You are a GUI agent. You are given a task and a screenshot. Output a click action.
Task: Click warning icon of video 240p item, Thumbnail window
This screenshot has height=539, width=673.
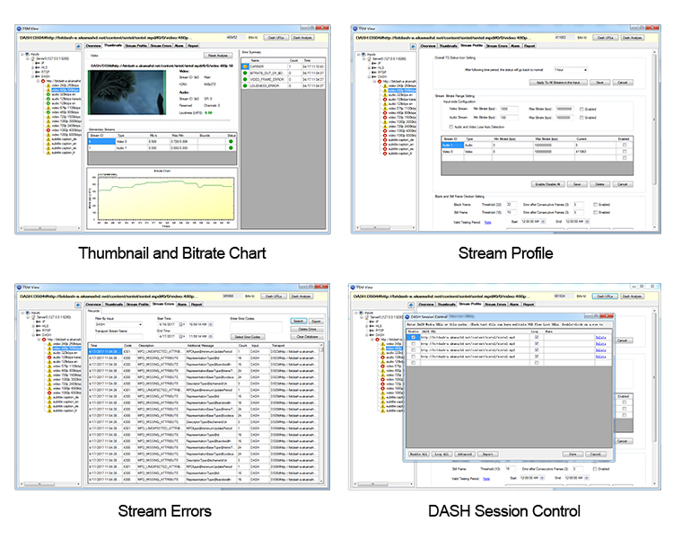48,85
